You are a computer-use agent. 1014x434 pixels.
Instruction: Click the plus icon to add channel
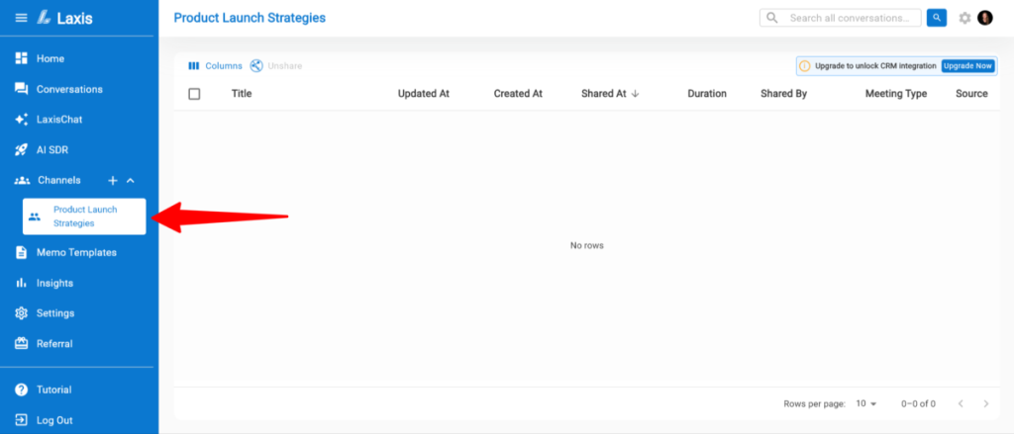click(x=113, y=181)
